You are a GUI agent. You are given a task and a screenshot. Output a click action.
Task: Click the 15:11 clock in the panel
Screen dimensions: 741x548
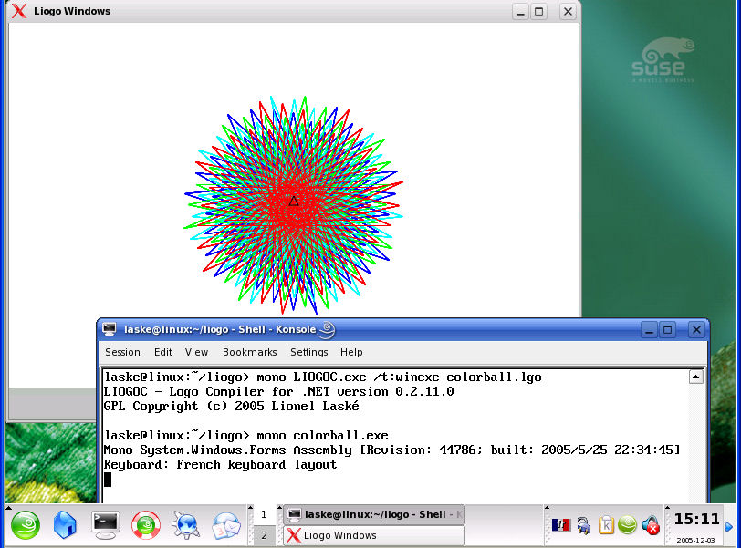(696, 520)
